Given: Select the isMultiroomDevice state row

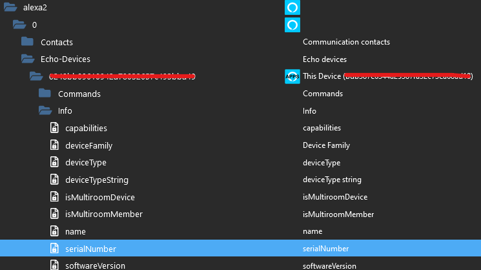Looking at the screenshot, I should click(x=240, y=197).
